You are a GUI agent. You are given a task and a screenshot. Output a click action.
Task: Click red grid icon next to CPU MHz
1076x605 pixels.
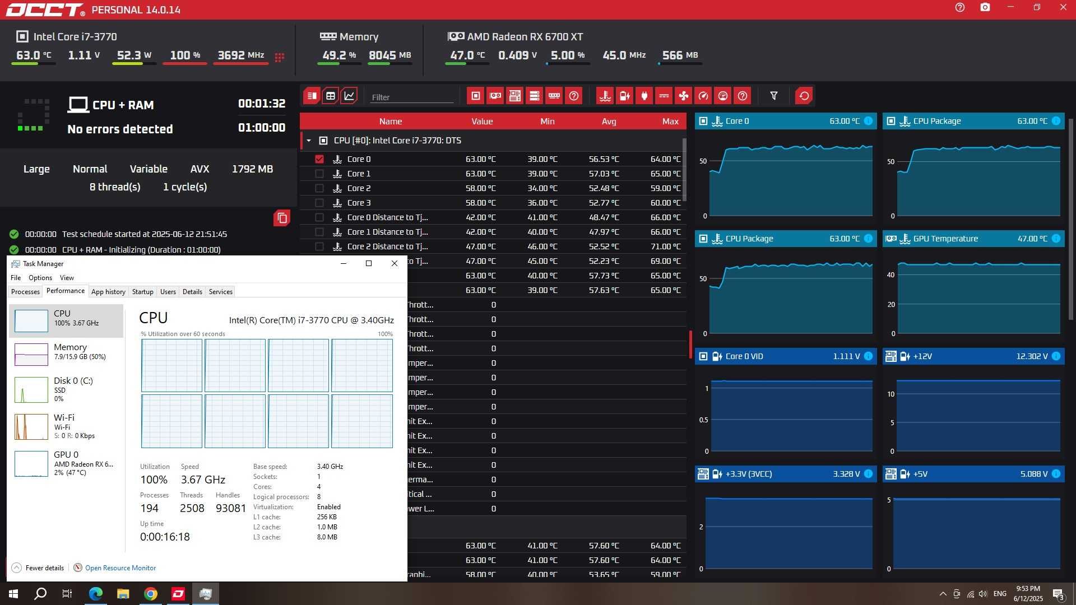[x=280, y=57]
